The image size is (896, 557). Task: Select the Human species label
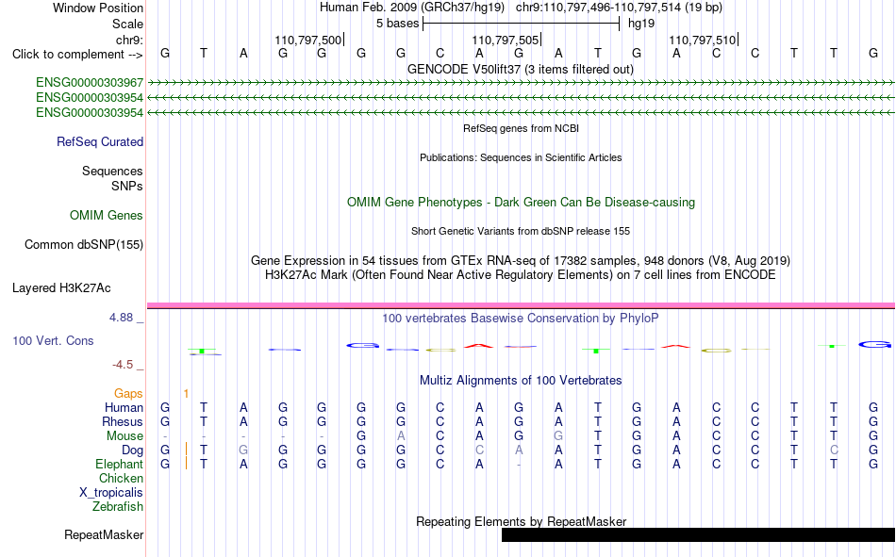point(124,408)
